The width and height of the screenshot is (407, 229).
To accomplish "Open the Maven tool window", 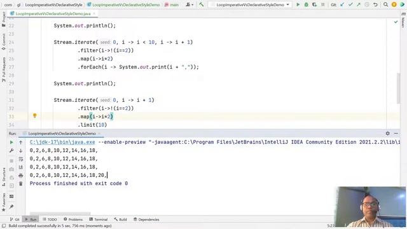I will pyautogui.click(x=403, y=20).
